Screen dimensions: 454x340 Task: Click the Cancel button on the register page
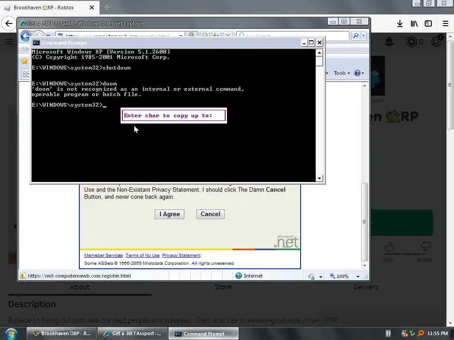click(x=211, y=214)
